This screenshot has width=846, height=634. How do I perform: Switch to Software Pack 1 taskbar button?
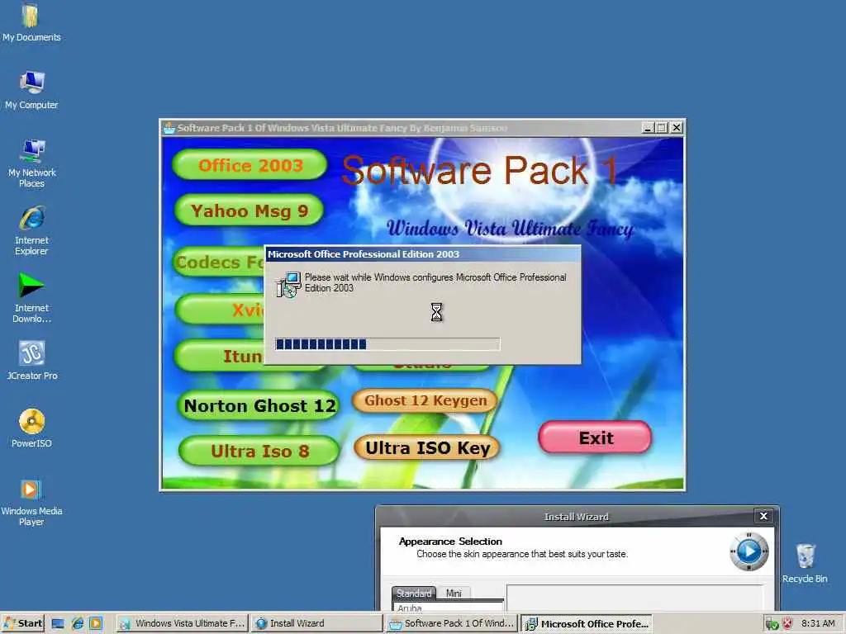tap(452, 624)
